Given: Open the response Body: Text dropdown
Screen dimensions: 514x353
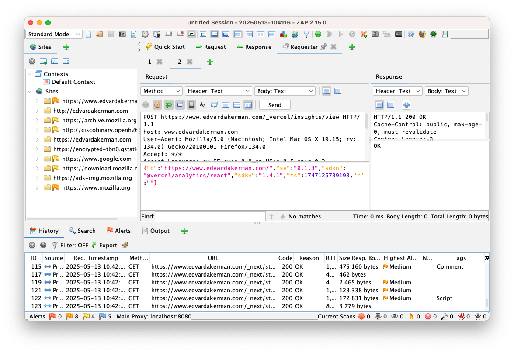Looking at the screenshot, I should [447, 91].
